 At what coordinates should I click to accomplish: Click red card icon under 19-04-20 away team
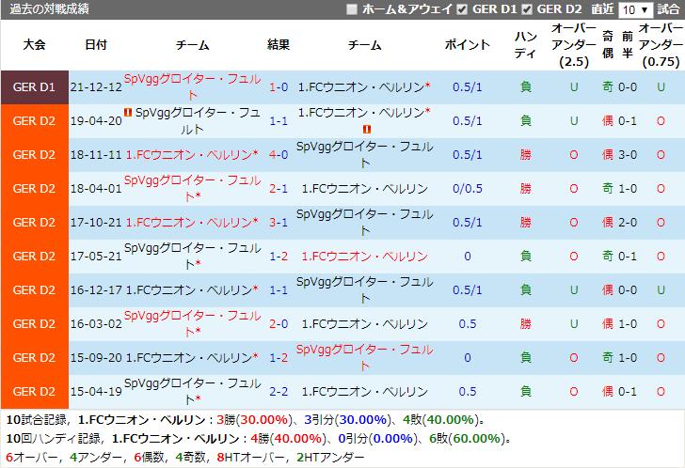click(x=367, y=129)
